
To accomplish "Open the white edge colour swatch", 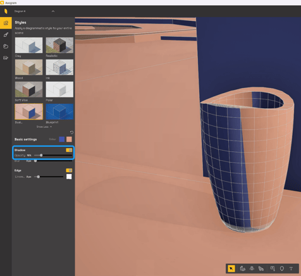I will coord(69,177).
